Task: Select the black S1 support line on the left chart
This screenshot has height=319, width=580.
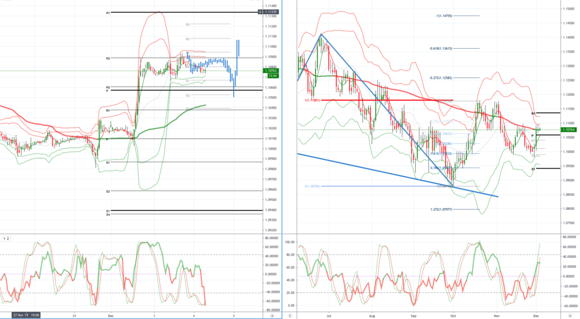Action: point(170,211)
